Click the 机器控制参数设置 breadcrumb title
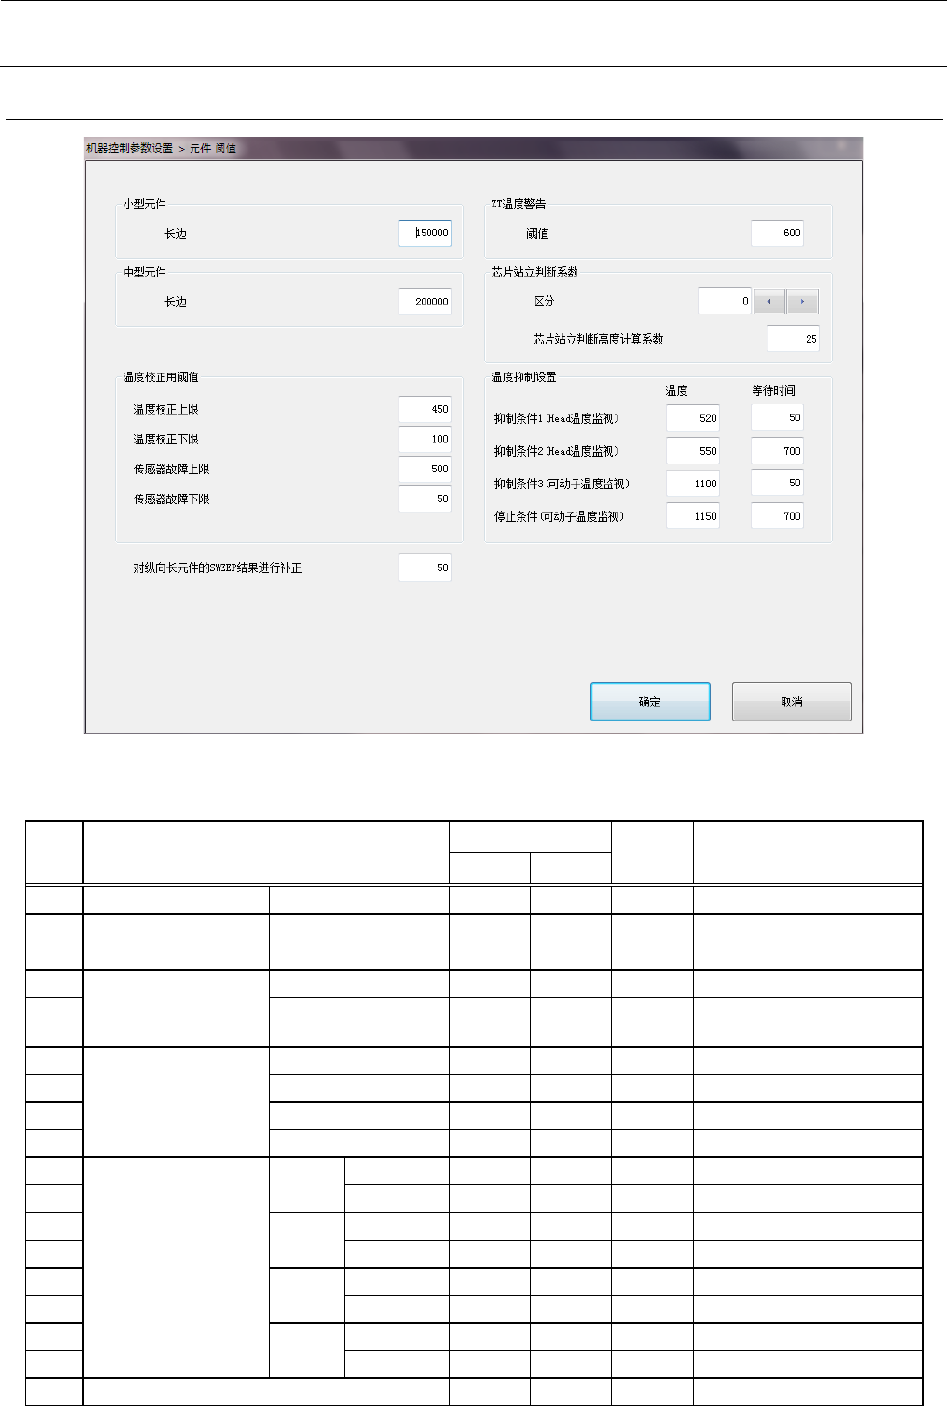This screenshot has width=947, height=1406. pyautogui.click(x=130, y=148)
